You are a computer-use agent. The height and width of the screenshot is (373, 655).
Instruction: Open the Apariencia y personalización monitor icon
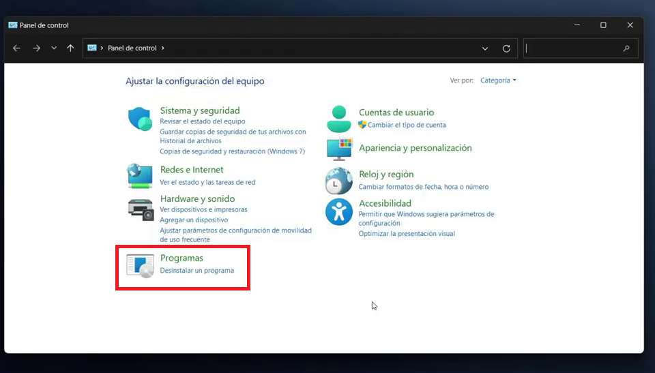point(339,149)
